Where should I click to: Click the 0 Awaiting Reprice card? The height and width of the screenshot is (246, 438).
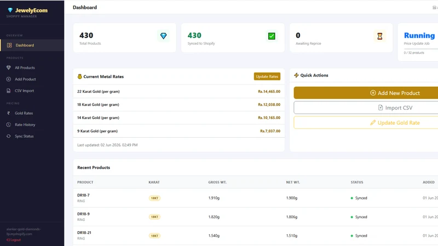[x=341, y=38]
